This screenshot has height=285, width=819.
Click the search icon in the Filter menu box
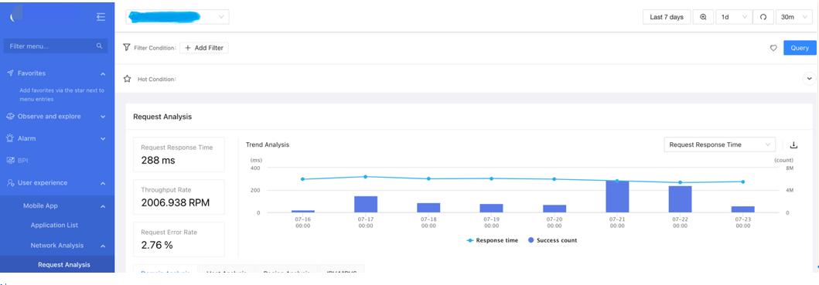[100, 46]
